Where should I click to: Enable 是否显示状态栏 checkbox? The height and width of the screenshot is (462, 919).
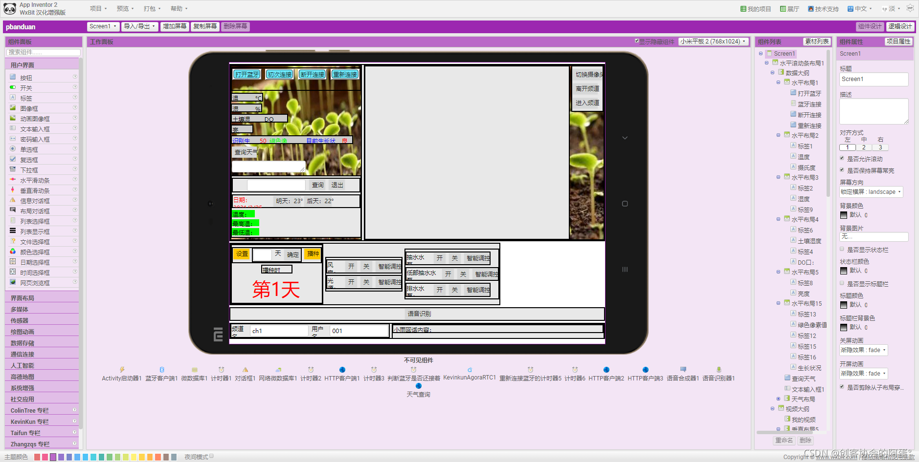coord(842,249)
